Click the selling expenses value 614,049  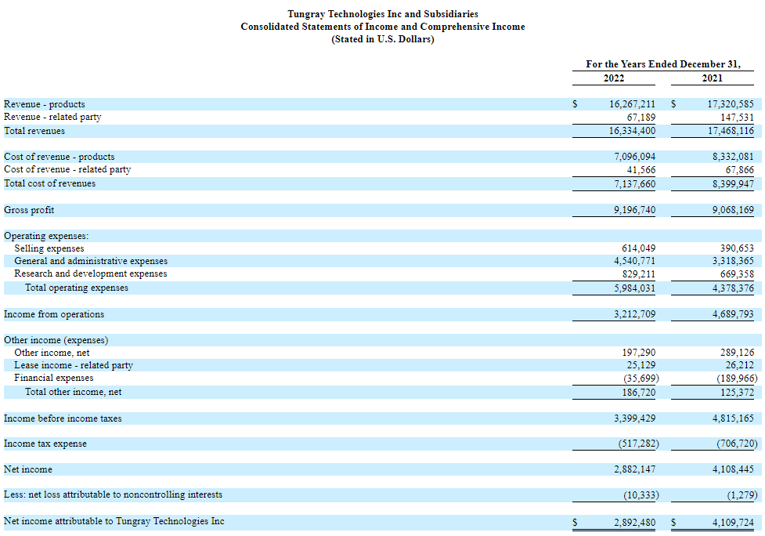(x=639, y=248)
